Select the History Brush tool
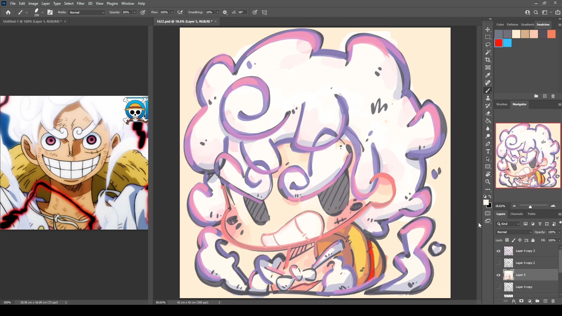Image resolution: width=562 pixels, height=316 pixels. (488, 106)
